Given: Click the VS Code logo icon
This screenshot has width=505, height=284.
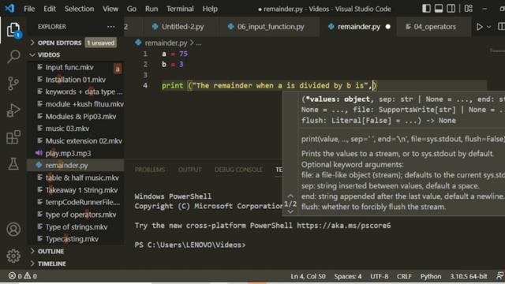Looking at the screenshot, I should tap(9, 9).
